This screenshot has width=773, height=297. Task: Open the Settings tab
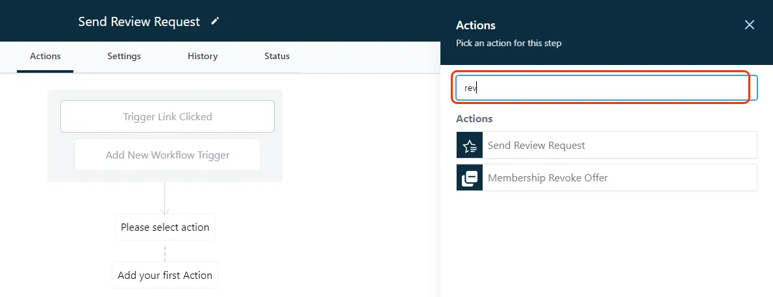coord(124,56)
